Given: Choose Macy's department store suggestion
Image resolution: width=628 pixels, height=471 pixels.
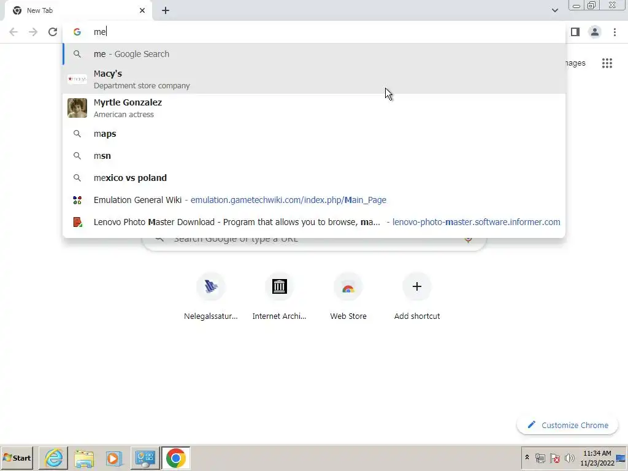Looking at the screenshot, I should (314, 79).
